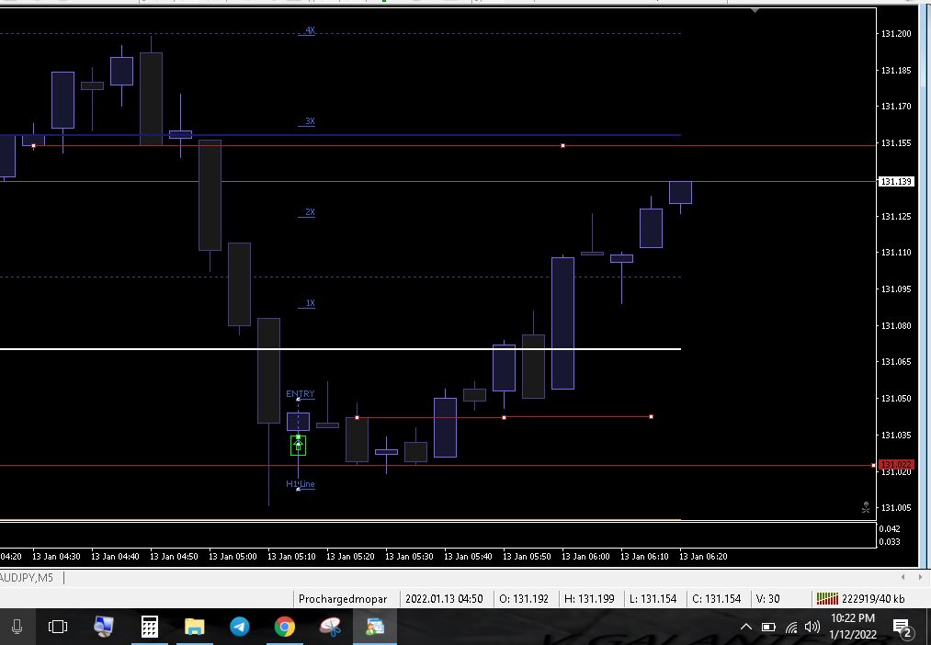Click the volume speaker tray icon
Screen dimensions: 931x645
[x=812, y=627]
